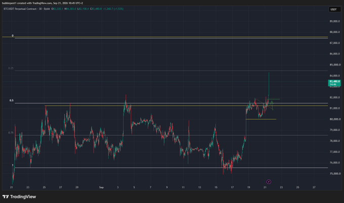The width and height of the screenshot is (344, 203).
Task: Click the 82,000.0 price axis label
Action: 335,97
